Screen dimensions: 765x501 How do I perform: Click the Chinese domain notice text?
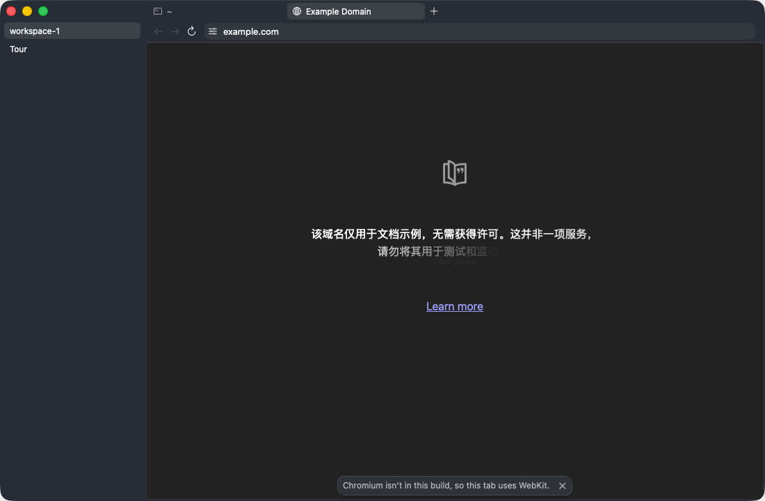point(452,243)
